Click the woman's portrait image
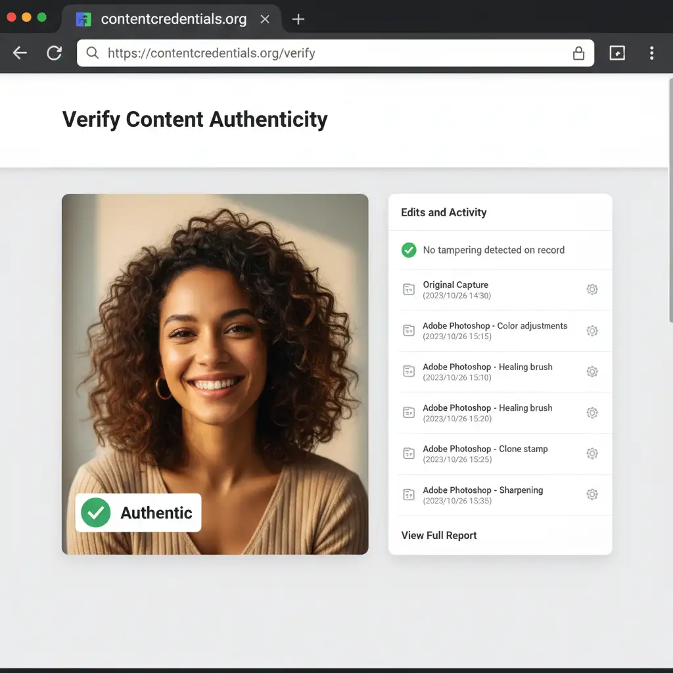 click(x=215, y=342)
